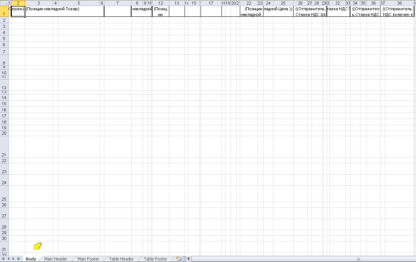The width and height of the screenshot is (416, 262).
Task: Switch to the Body sheet tab
Action: click(31, 259)
